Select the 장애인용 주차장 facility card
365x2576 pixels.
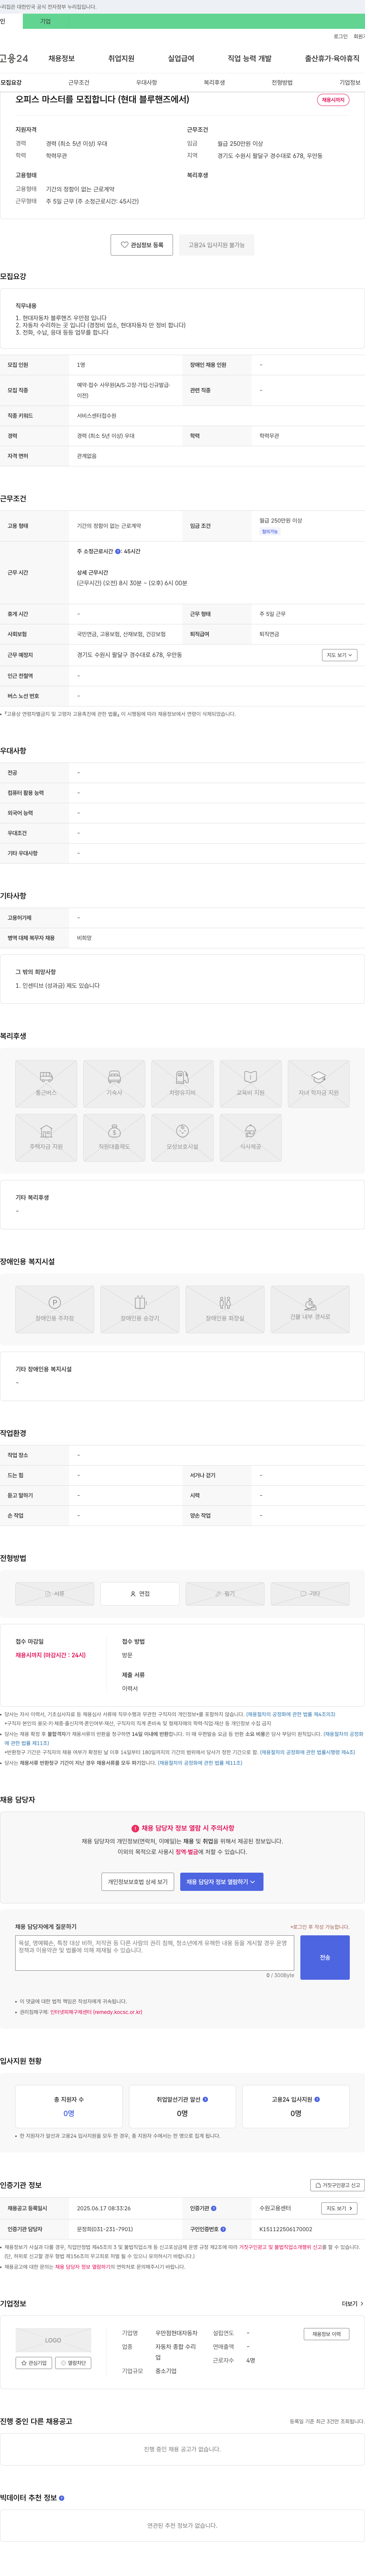pyautogui.click(x=55, y=1309)
